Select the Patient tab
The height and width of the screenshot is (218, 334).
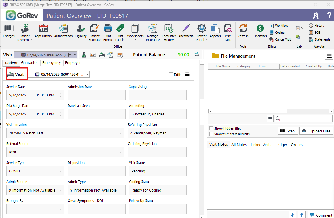11,63
